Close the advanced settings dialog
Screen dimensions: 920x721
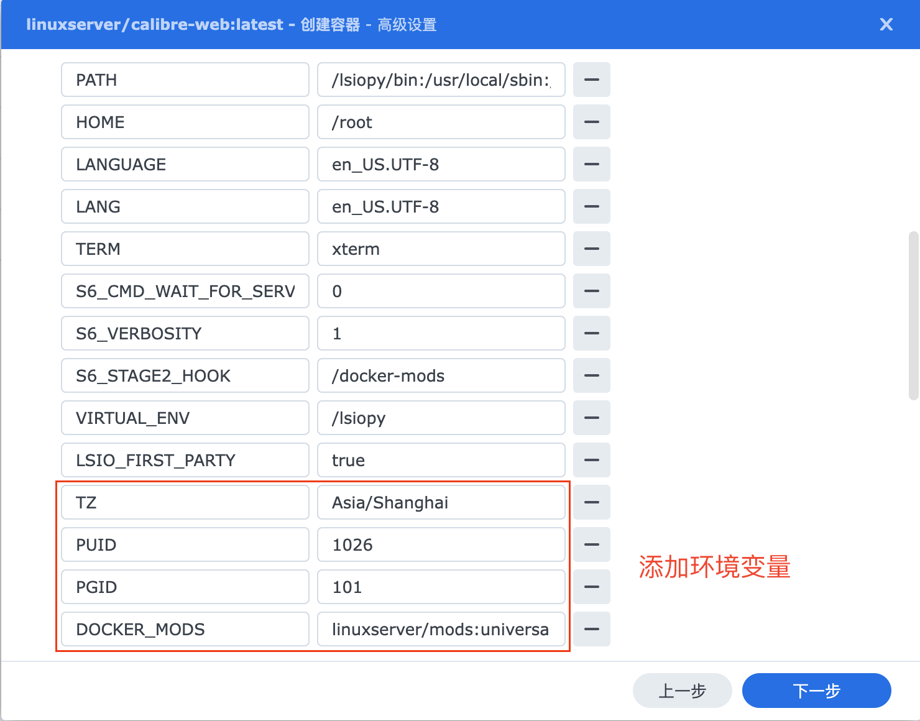pos(886,24)
